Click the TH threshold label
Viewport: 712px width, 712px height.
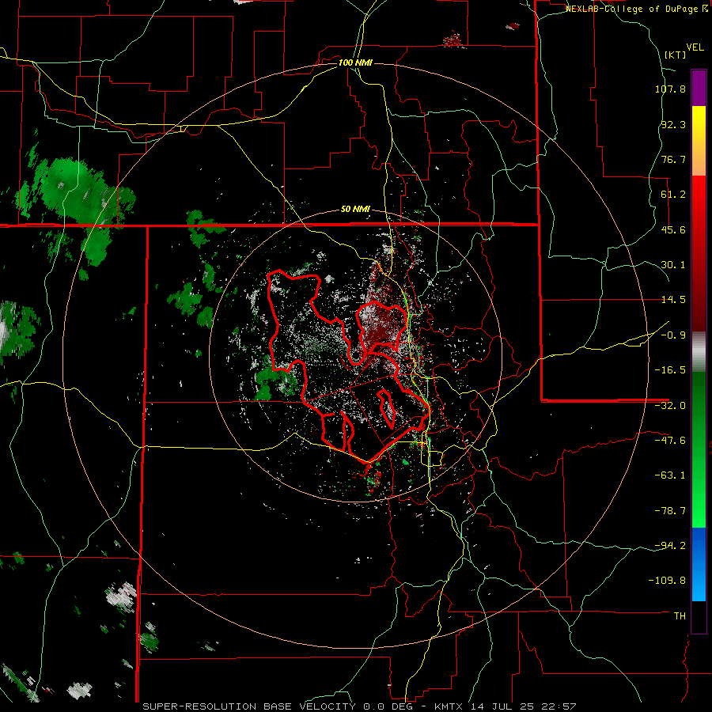click(680, 616)
